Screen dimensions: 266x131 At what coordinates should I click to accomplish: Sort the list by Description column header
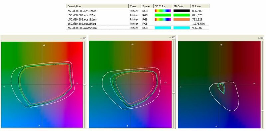(97, 6)
